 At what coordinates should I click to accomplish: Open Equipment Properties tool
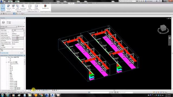tap(23, 7)
